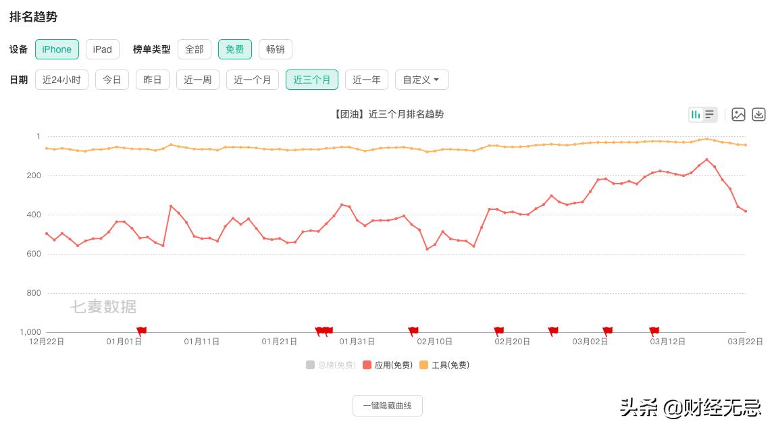774x430 pixels.
Task: Click a red flag event marker near 02月10日
Action: (x=413, y=330)
